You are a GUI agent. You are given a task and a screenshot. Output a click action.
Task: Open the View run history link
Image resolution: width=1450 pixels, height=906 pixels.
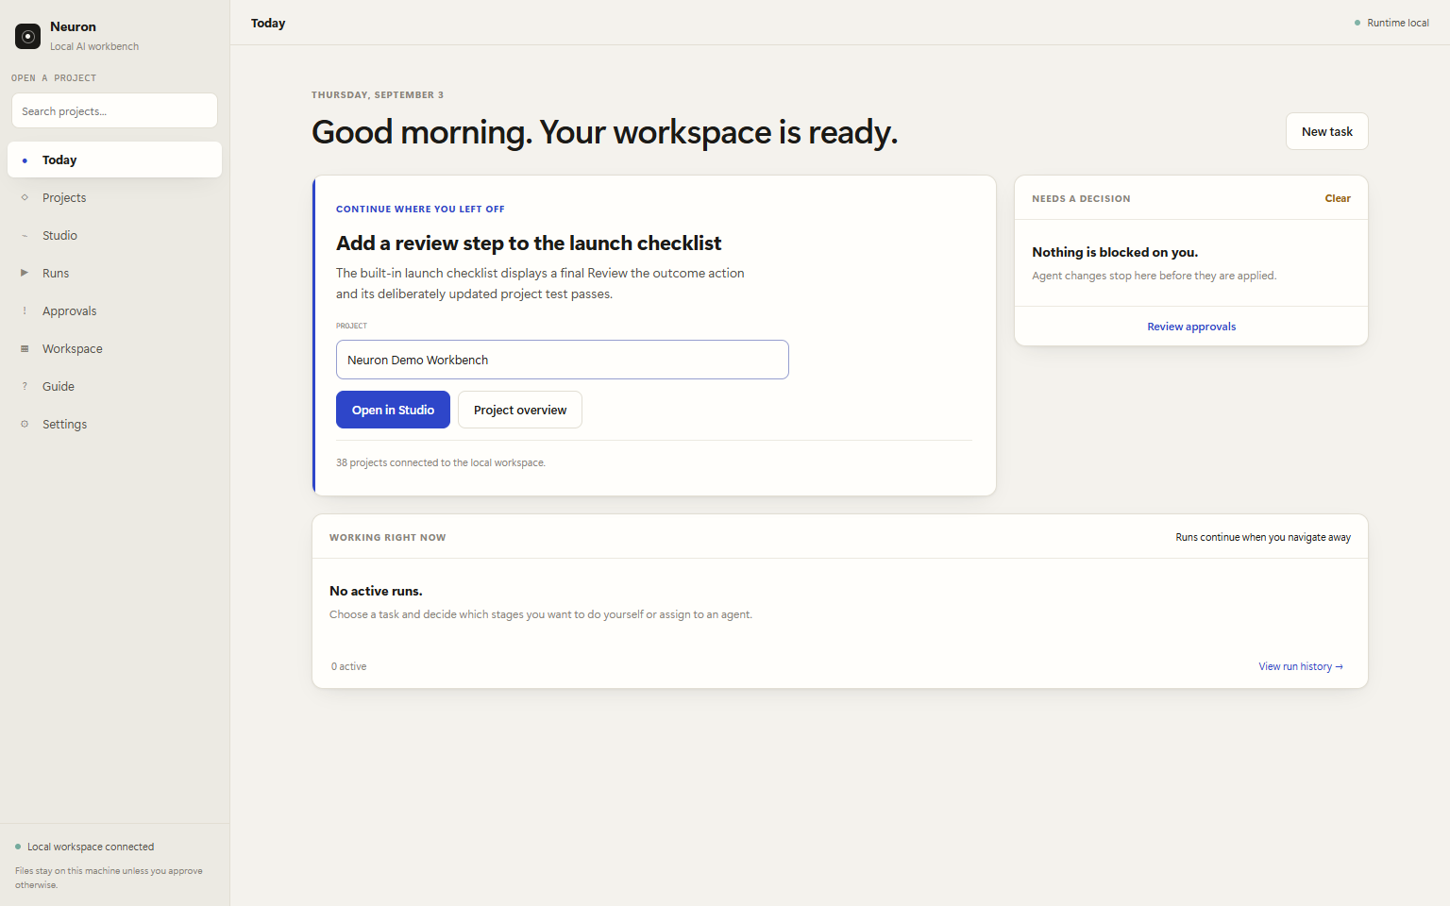[x=1301, y=666]
